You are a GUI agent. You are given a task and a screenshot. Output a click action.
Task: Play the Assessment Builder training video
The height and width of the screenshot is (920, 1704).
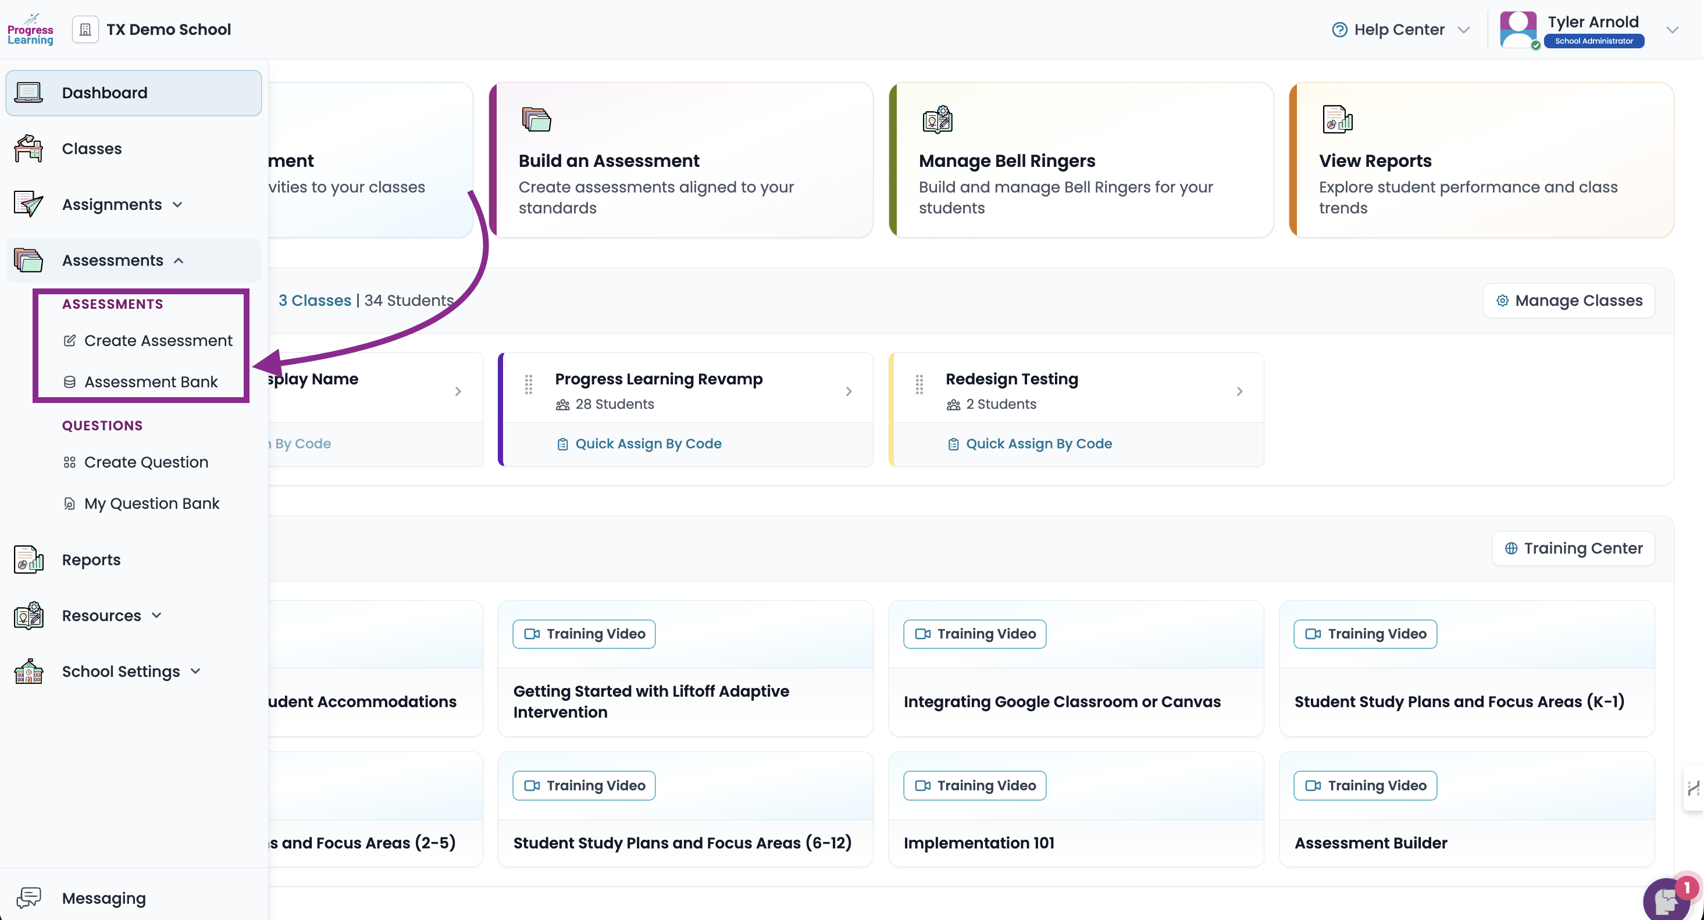(1467, 810)
